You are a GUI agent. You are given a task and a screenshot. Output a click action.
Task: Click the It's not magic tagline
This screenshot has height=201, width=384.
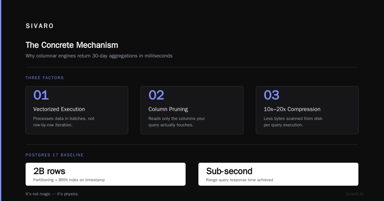pyautogui.click(x=52, y=194)
